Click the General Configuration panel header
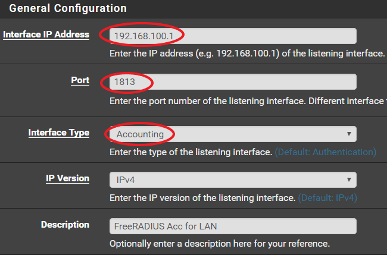The image size is (387, 255). click(x=68, y=8)
